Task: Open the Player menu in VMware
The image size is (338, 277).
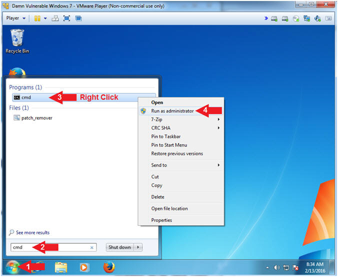Action: (15, 18)
